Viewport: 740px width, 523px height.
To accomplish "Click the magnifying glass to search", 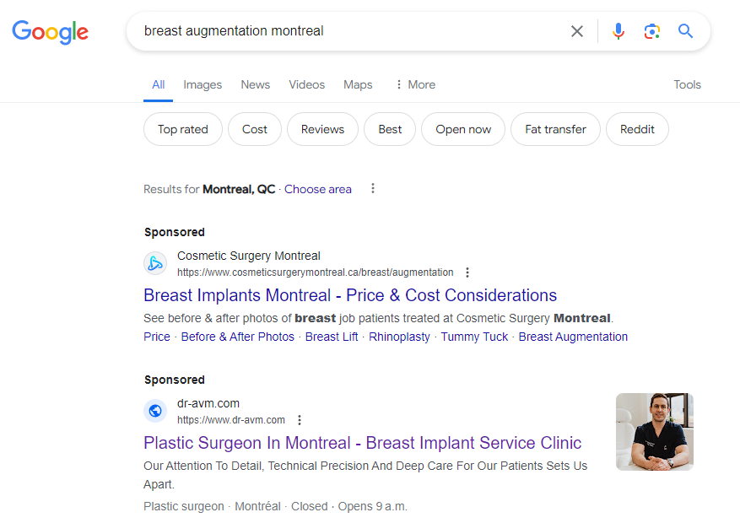I will [685, 31].
